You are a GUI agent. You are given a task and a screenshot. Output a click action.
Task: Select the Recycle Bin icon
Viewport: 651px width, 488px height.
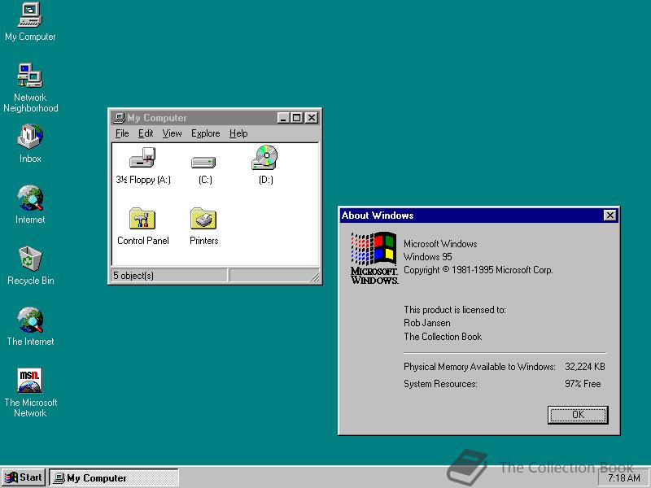coord(30,266)
